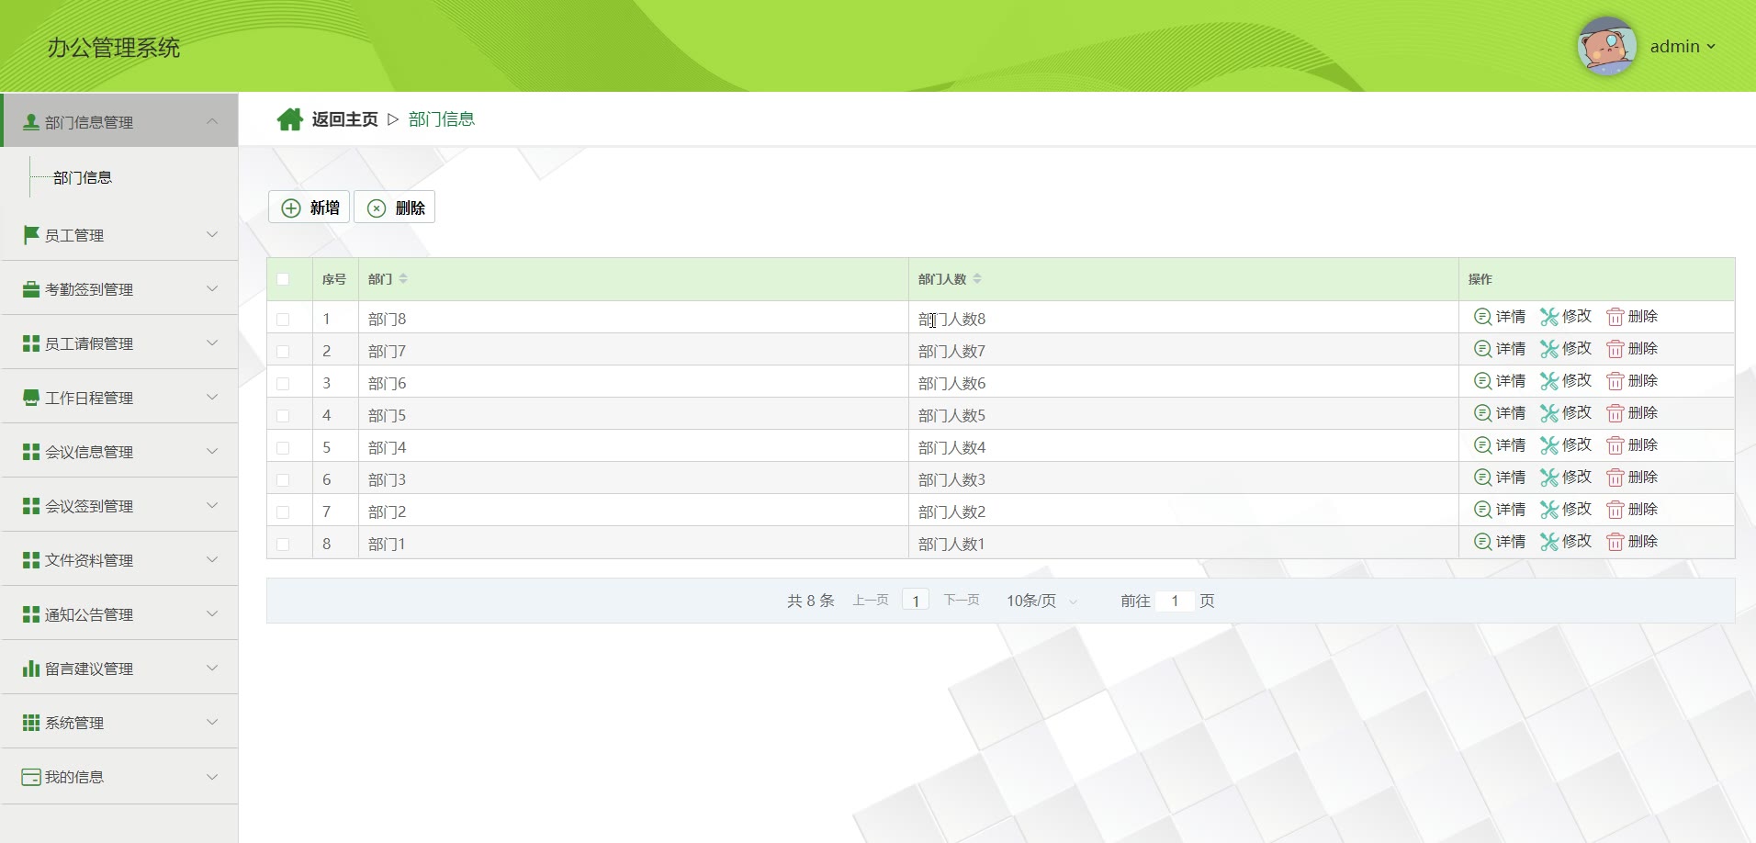Click 修改 for row 部门3

pyautogui.click(x=1566, y=478)
